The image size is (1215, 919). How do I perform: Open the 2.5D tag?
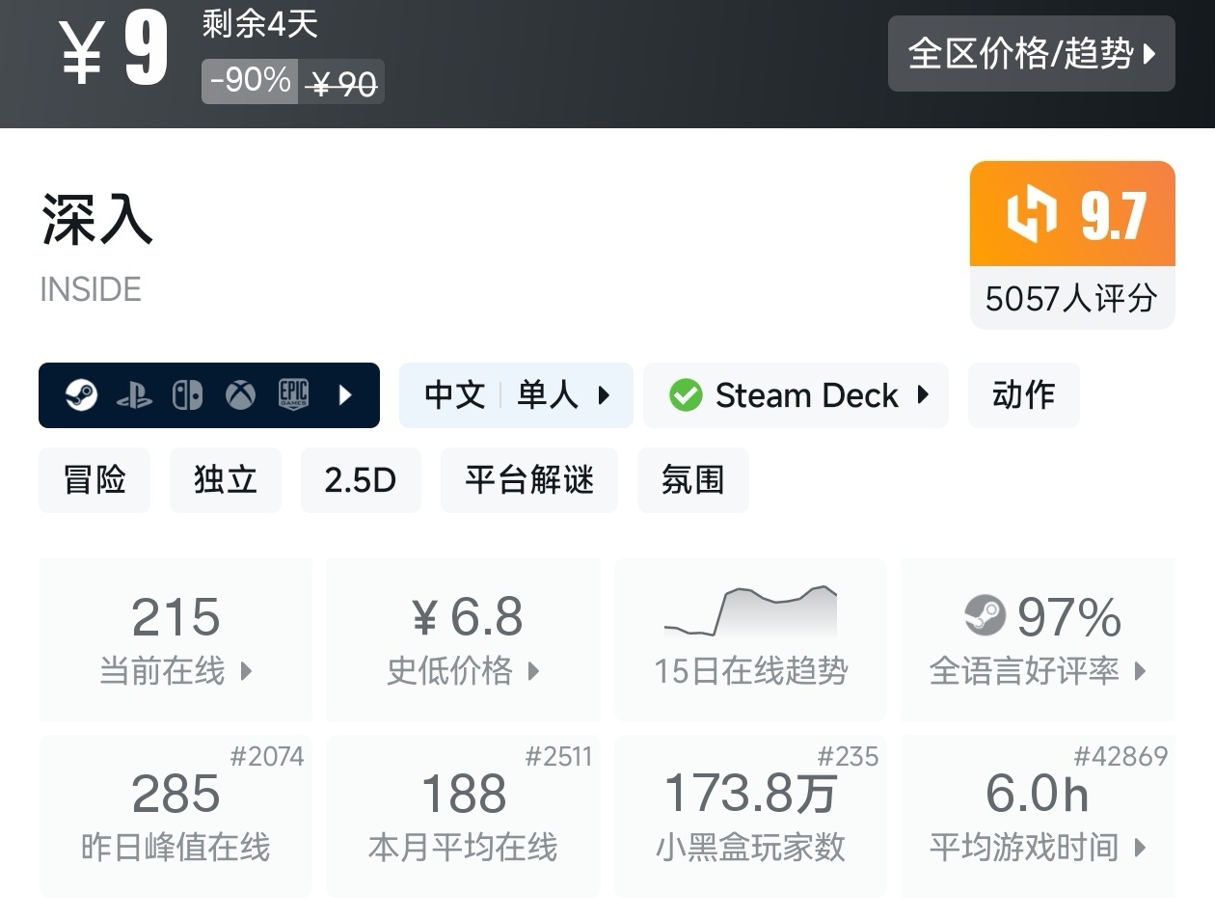[361, 480]
